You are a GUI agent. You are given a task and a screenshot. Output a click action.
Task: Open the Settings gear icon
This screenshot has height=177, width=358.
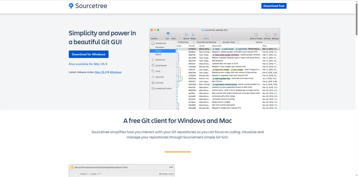pyautogui.click(x=275, y=35)
